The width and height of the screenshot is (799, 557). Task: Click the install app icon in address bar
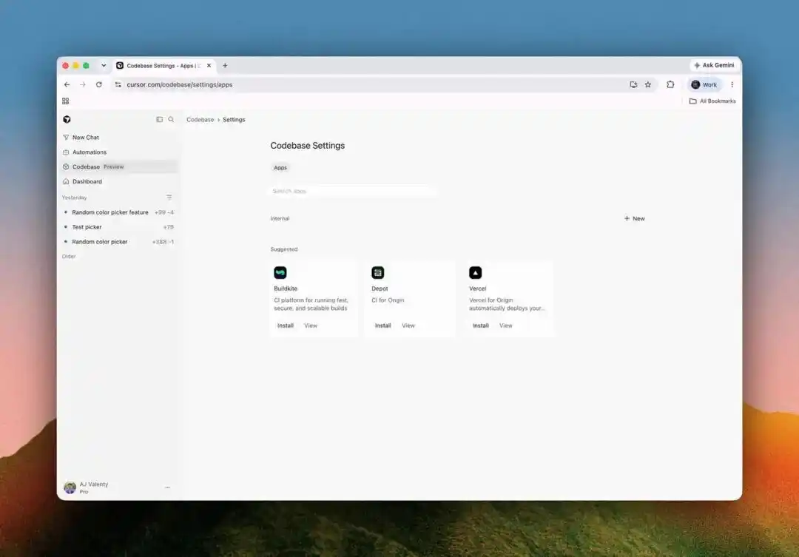(x=633, y=84)
